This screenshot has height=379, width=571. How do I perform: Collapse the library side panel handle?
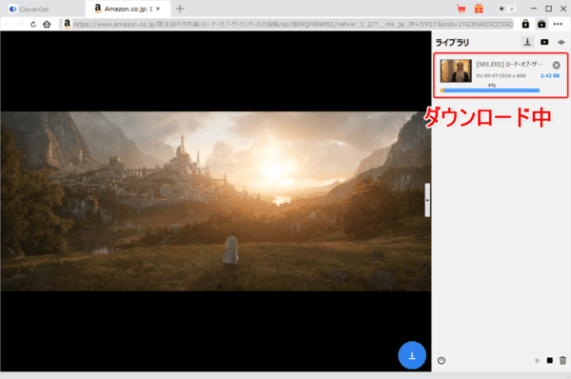click(427, 200)
